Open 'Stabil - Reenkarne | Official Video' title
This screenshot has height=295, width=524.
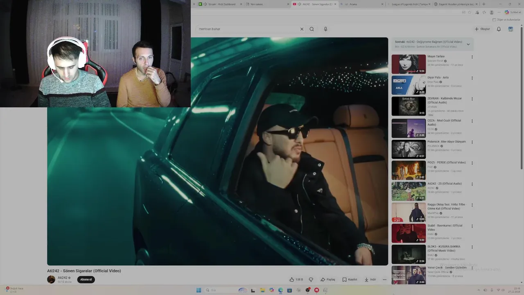click(445, 227)
